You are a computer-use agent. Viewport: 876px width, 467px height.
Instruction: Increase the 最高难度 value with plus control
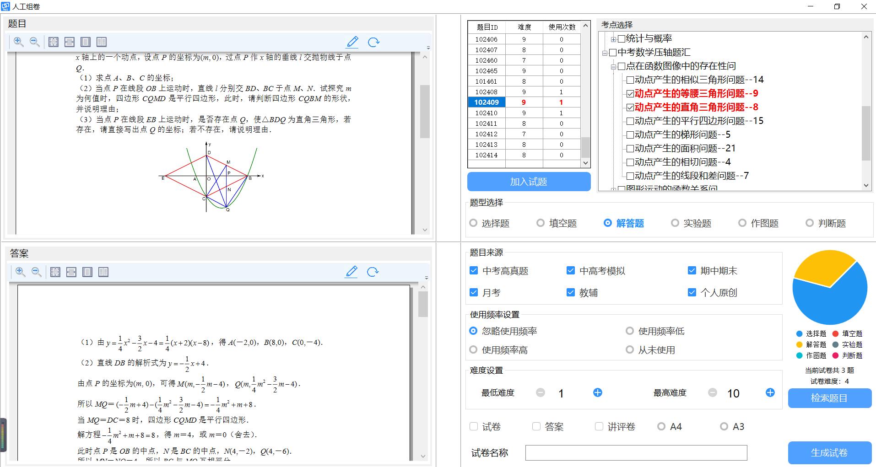pos(770,392)
